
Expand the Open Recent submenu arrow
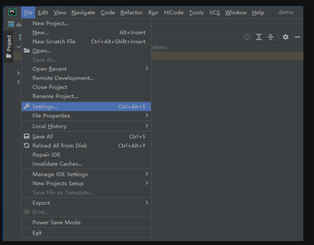click(x=147, y=68)
